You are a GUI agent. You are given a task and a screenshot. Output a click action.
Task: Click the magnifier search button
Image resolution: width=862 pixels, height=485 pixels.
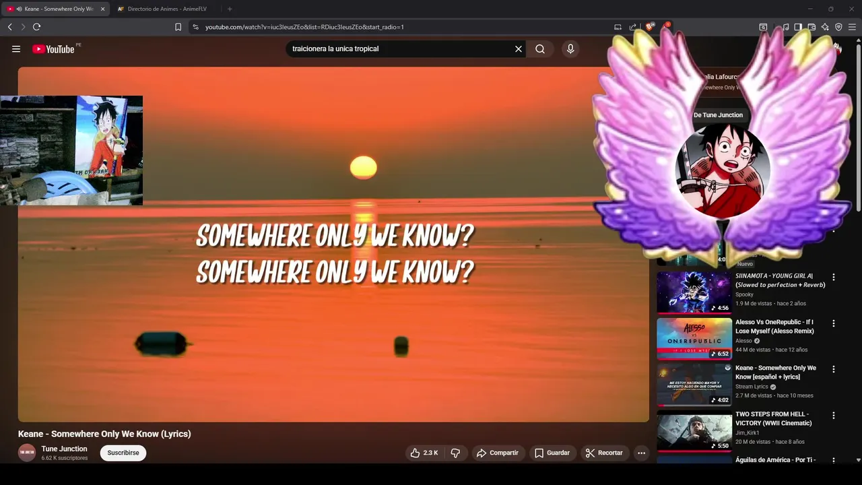[x=540, y=48]
